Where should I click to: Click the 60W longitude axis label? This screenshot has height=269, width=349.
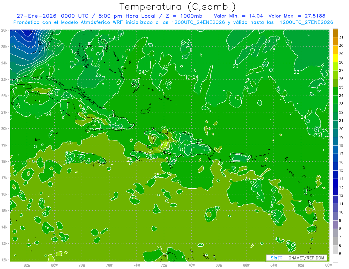point(329,265)
